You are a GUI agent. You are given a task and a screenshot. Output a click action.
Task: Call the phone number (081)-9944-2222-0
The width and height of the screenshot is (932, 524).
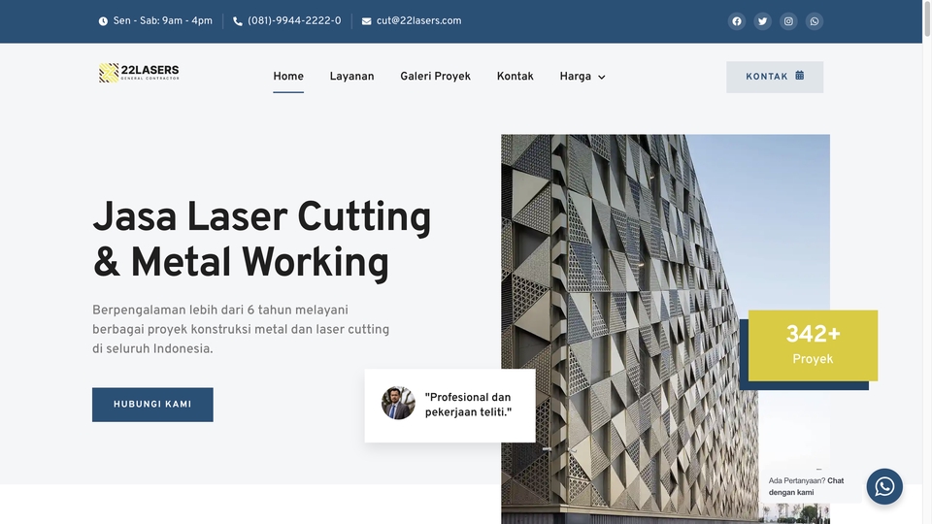(x=294, y=20)
